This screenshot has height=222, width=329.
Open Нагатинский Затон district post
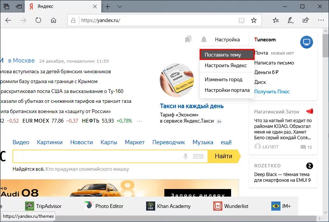(283, 129)
